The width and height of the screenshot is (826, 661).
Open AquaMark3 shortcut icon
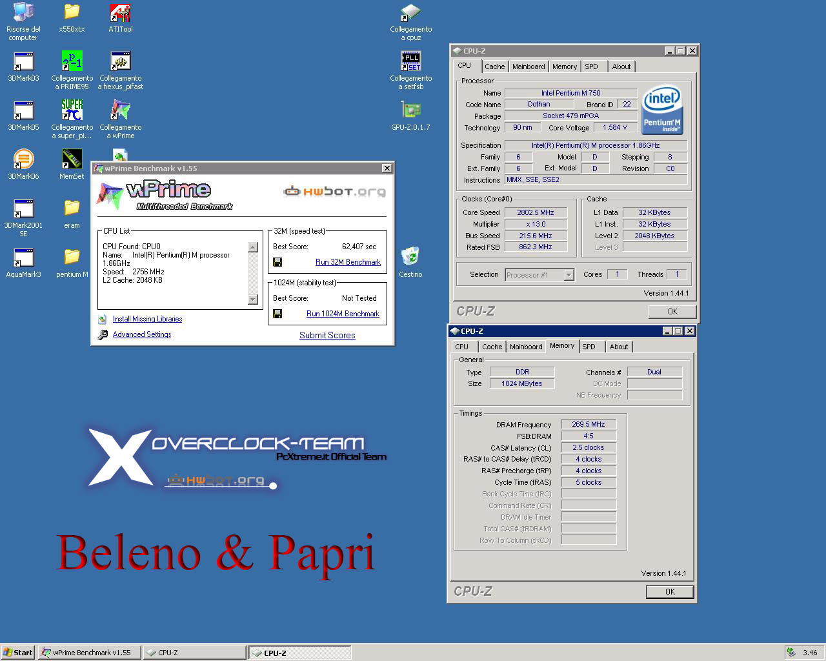pos(23,263)
